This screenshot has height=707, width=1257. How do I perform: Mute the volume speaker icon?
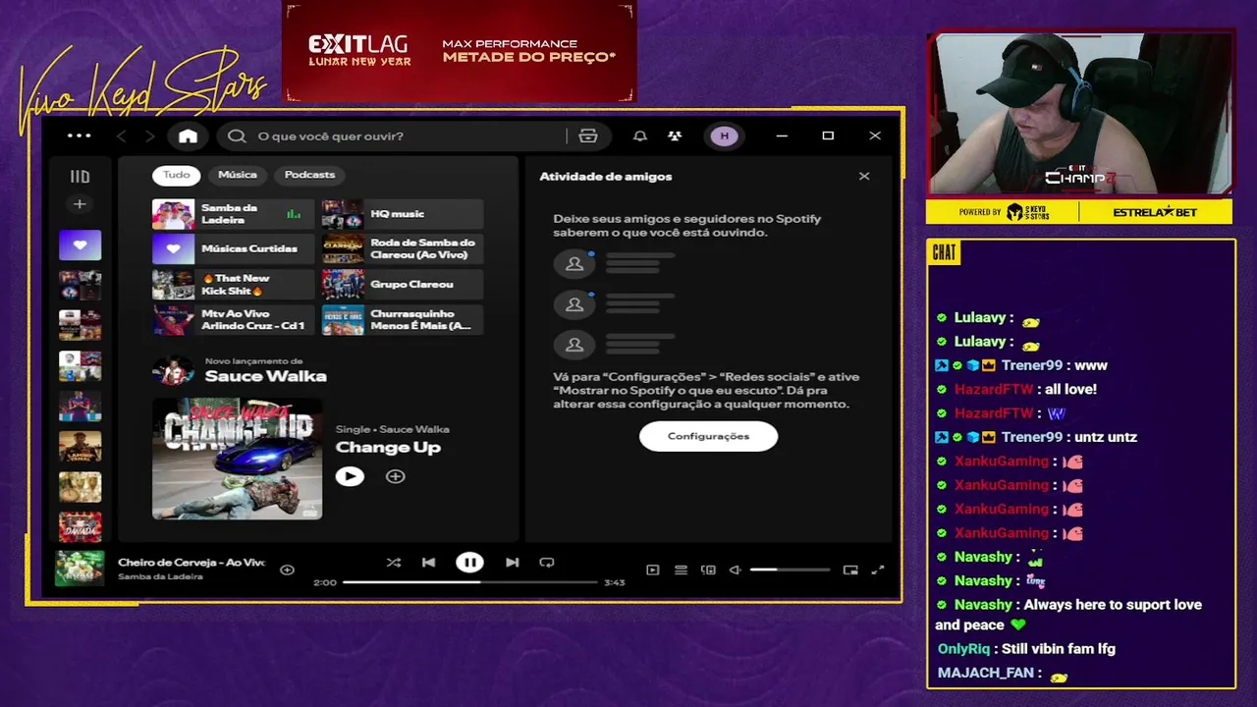(x=735, y=570)
